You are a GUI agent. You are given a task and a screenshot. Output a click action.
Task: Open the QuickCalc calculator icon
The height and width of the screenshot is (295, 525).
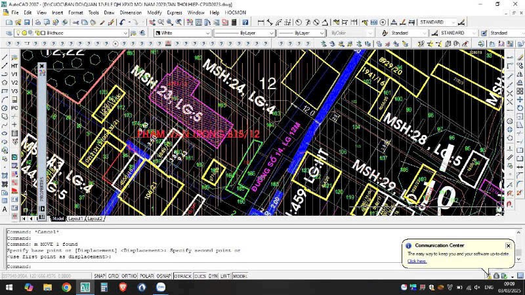pos(234,22)
